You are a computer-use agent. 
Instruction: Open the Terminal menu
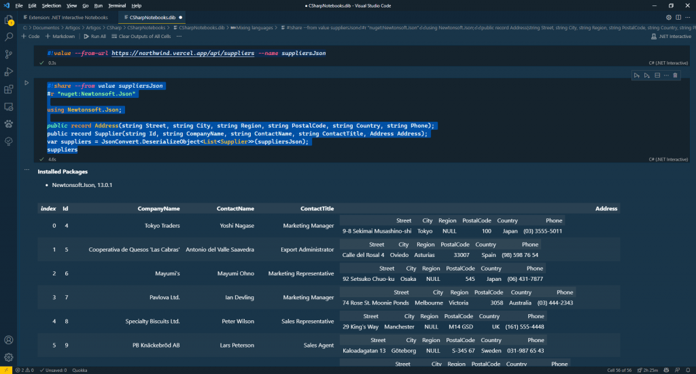click(x=117, y=5)
